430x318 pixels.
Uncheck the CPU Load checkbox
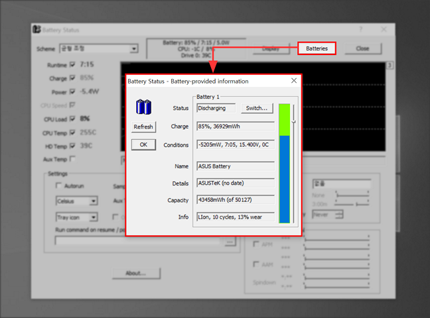tap(72, 119)
